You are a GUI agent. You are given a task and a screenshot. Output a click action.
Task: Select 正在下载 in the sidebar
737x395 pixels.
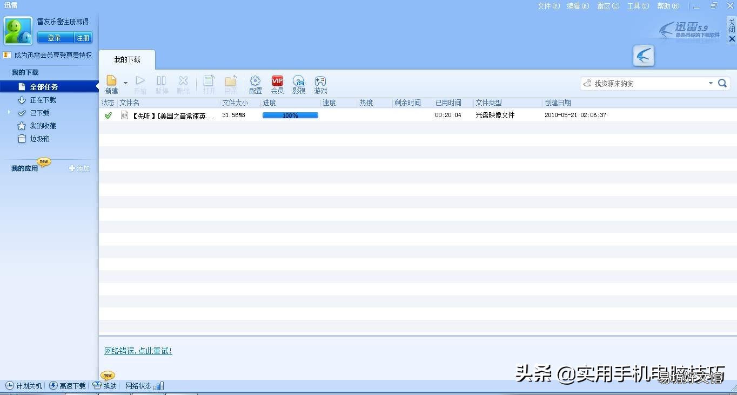tap(43, 100)
